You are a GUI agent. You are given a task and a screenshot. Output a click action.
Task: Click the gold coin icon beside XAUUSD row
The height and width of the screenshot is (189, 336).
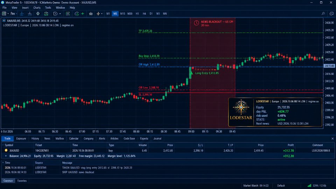coord(6,150)
